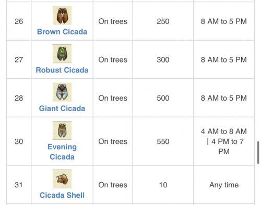Select the 500 price for Giant Cicada
This screenshot has width=261, height=205.
click(163, 98)
